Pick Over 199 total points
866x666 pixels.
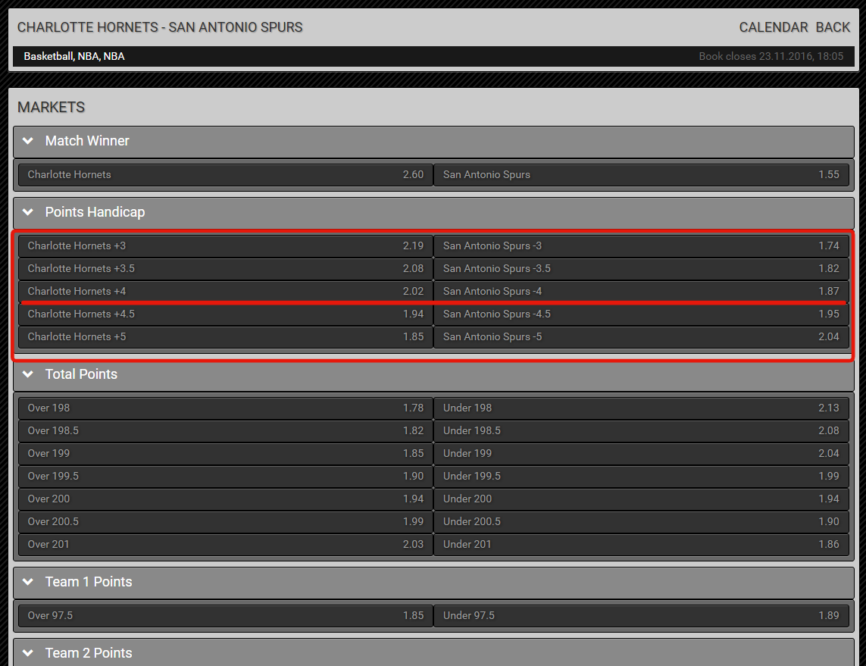225,453
